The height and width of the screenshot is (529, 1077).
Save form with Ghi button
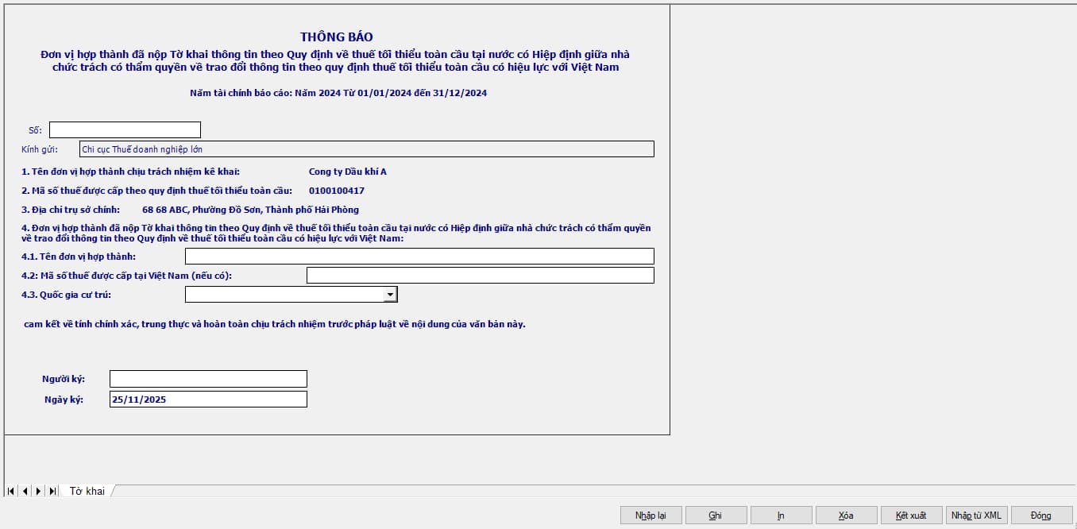pyautogui.click(x=716, y=515)
